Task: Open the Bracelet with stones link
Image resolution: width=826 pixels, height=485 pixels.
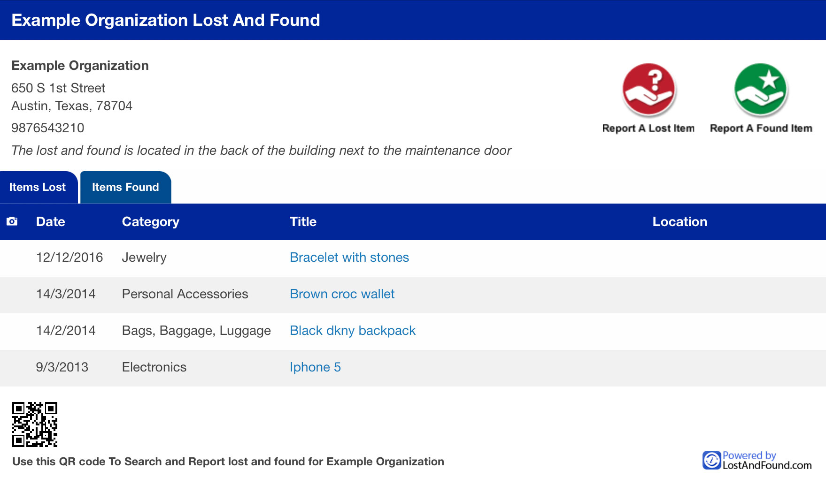Action: [349, 258]
